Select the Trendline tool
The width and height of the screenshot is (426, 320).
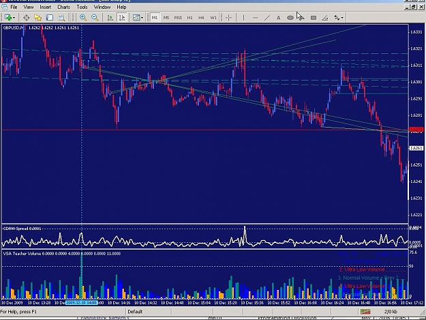267,18
